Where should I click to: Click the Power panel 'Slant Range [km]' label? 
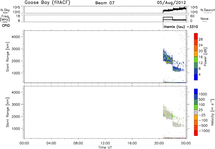pos(8,57)
